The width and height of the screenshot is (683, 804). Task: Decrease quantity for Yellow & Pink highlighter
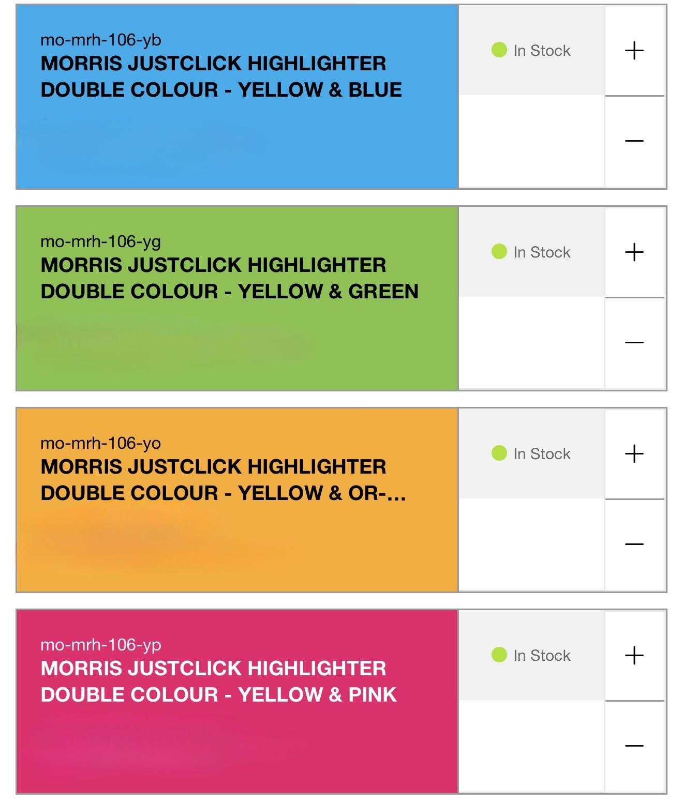634,746
